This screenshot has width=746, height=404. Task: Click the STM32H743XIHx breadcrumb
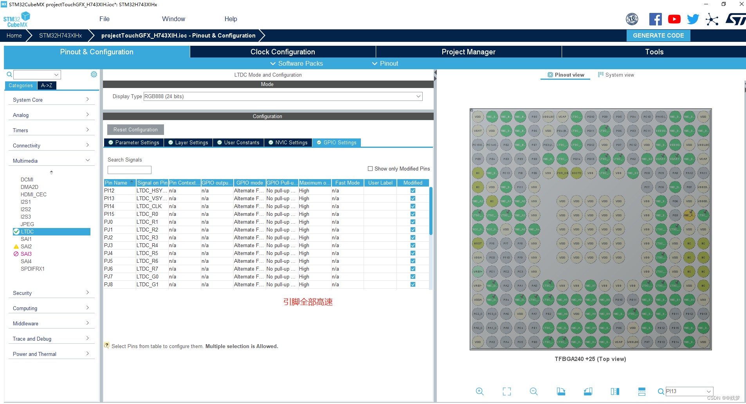tap(60, 36)
